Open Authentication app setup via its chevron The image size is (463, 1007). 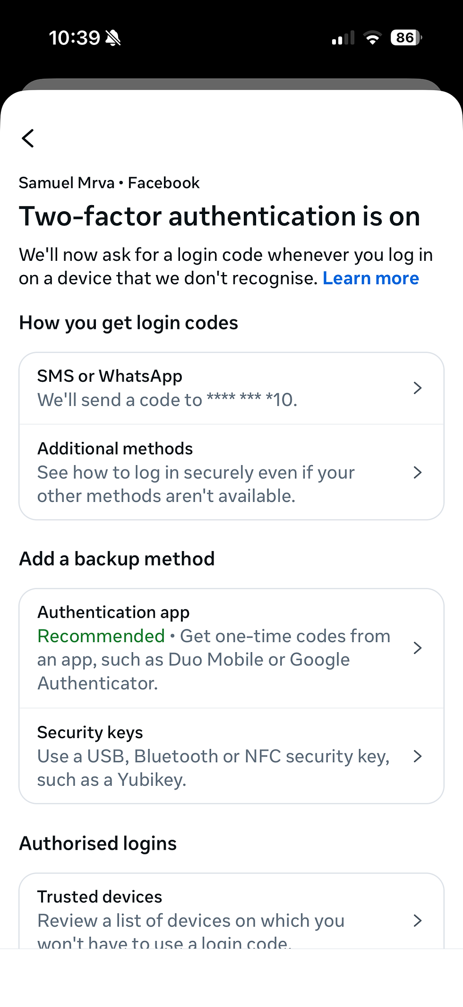[418, 648]
